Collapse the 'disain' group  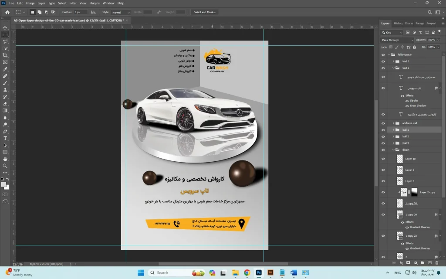393,150
